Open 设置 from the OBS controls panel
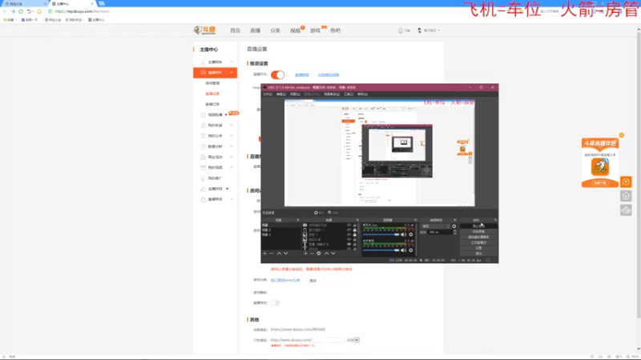This screenshot has width=641, height=360. click(x=478, y=248)
